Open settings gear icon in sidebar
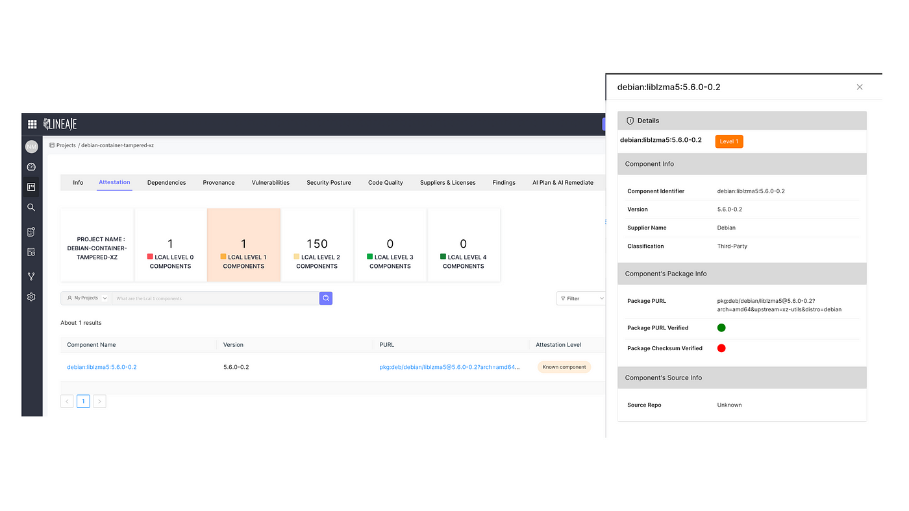909x511 pixels. [31, 297]
